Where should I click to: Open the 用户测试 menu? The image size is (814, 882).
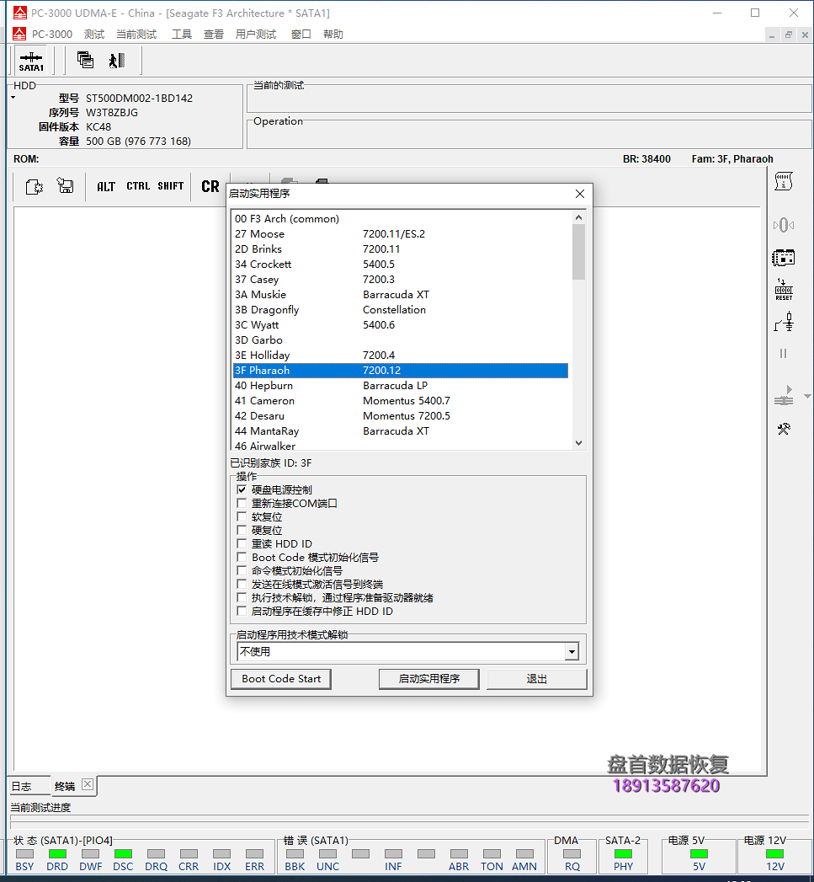click(256, 35)
